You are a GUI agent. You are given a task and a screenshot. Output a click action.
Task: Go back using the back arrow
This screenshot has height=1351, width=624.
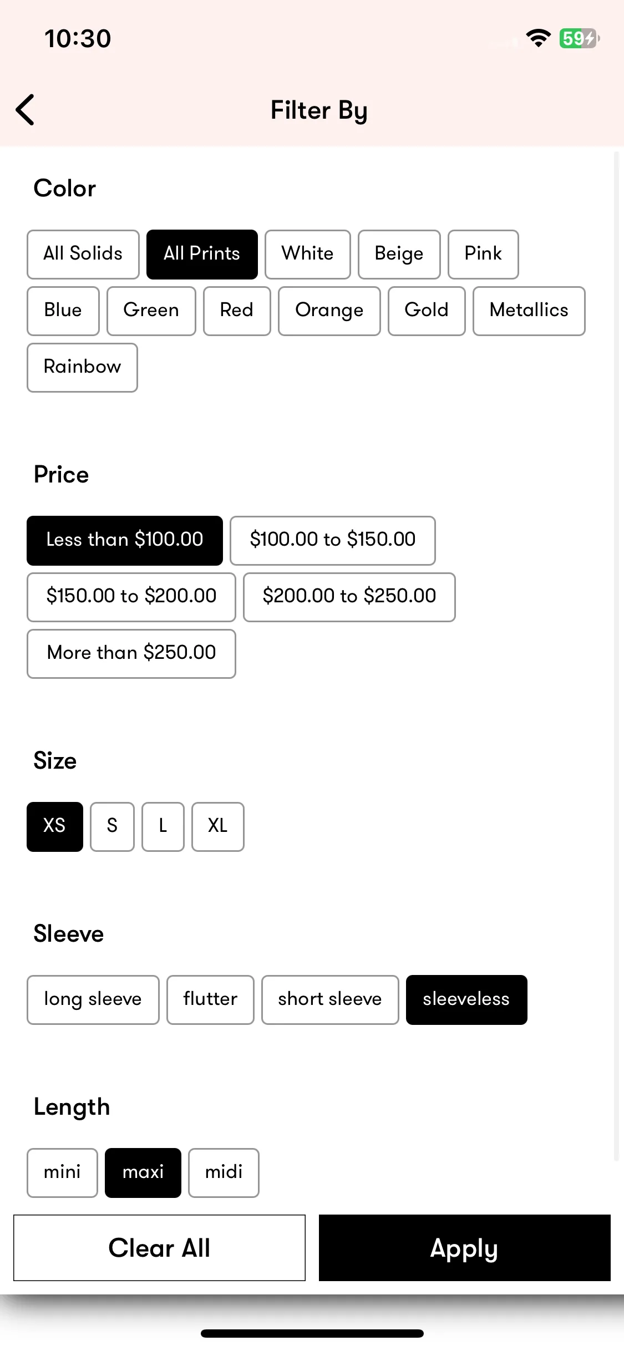pyautogui.click(x=26, y=110)
